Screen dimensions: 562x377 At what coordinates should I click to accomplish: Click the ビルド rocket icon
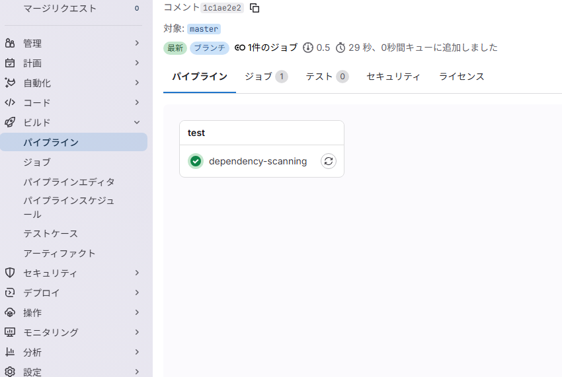pyautogui.click(x=10, y=122)
